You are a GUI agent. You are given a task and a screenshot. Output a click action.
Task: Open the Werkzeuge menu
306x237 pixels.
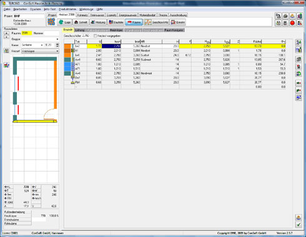click(x=86, y=9)
